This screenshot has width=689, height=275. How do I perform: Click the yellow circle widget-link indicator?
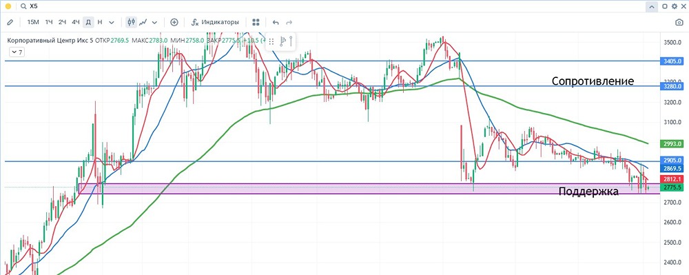point(8,7)
